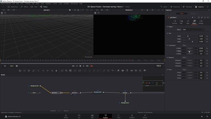Toggle loop playback button

click(92, 66)
